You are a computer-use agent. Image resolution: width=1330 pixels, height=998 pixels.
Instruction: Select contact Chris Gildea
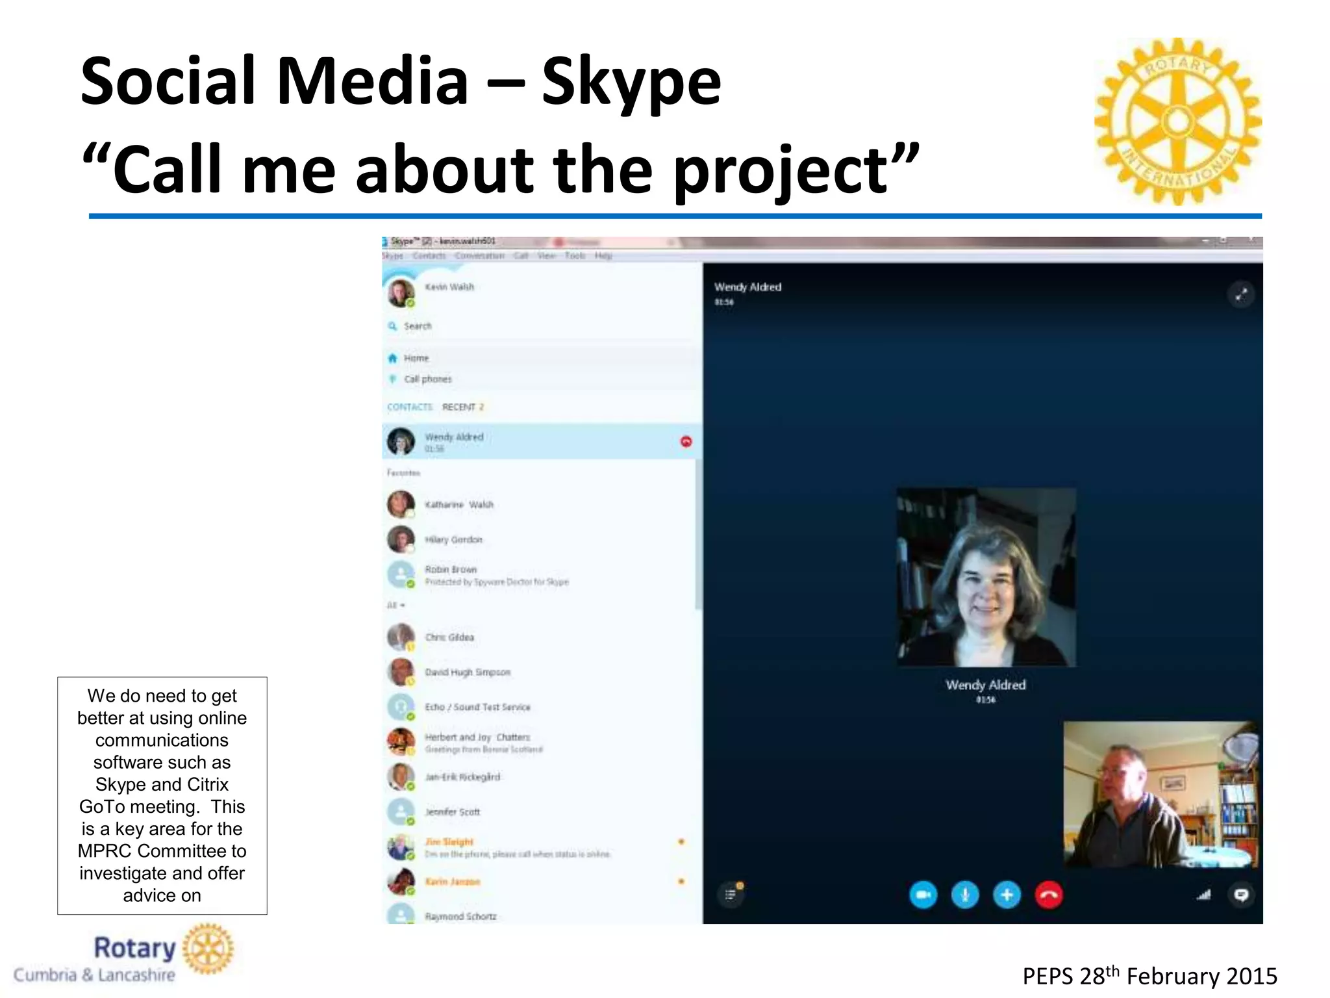pos(542,637)
